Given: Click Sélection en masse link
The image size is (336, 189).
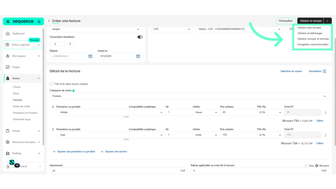Looking at the screenshot, I should point(291,71).
